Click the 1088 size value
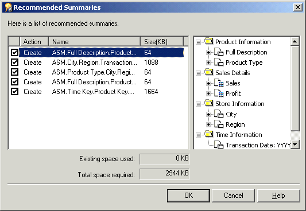The image size is (306, 211). [x=151, y=62]
